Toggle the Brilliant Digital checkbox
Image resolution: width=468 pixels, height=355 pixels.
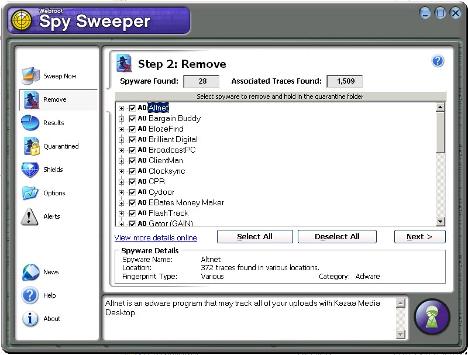pos(132,140)
